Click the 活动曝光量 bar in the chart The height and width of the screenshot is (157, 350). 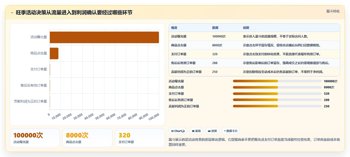tap(104, 37)
